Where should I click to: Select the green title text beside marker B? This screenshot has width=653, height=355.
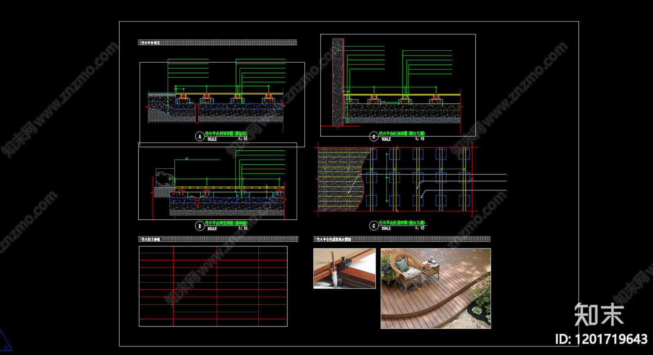pos(226,223)
